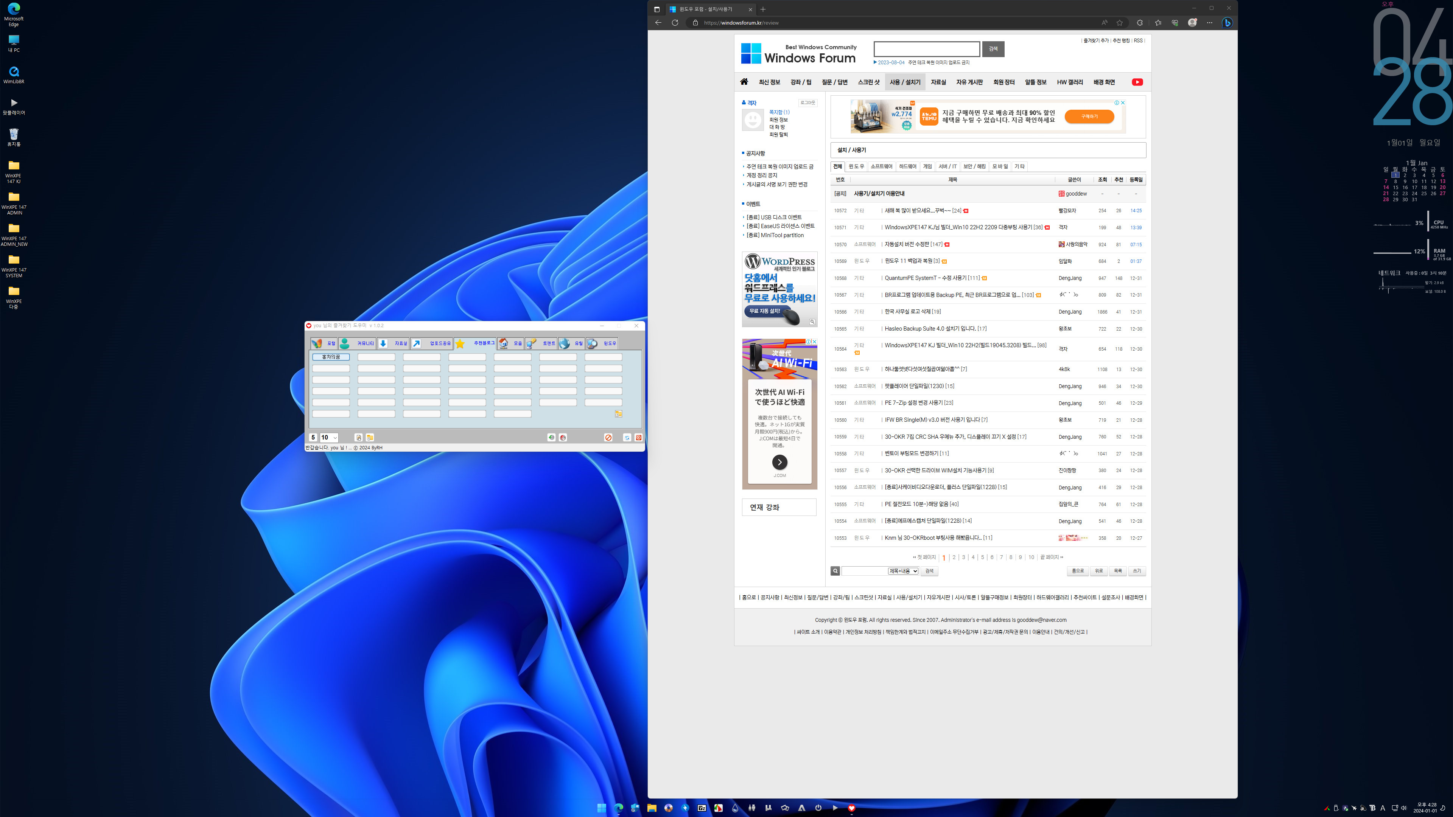Click the 홍차의꿈 favorite button
This screenshot has height=817, width=1453.
point(331,357)
